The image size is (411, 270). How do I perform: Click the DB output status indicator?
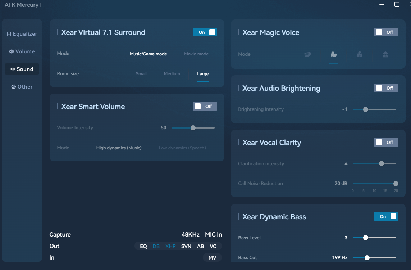pos(156,246)
